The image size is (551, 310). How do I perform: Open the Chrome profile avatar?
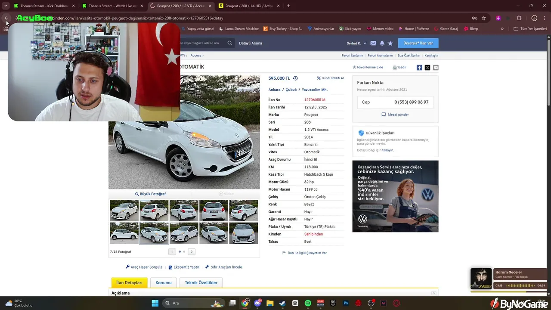coord(534,18)
